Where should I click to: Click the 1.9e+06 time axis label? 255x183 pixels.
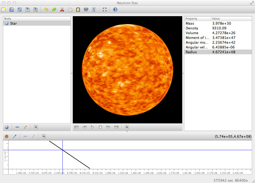coord(187,173)
